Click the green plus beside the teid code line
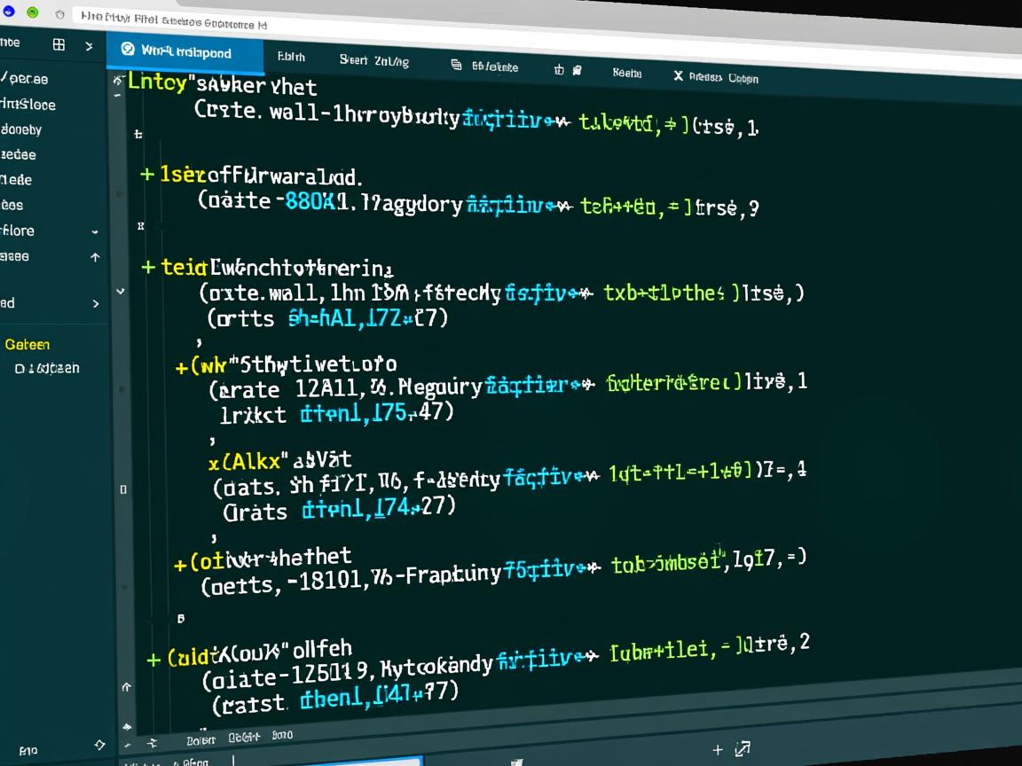This screenshot has height=766, width=1022. click(x=149, y=267)
